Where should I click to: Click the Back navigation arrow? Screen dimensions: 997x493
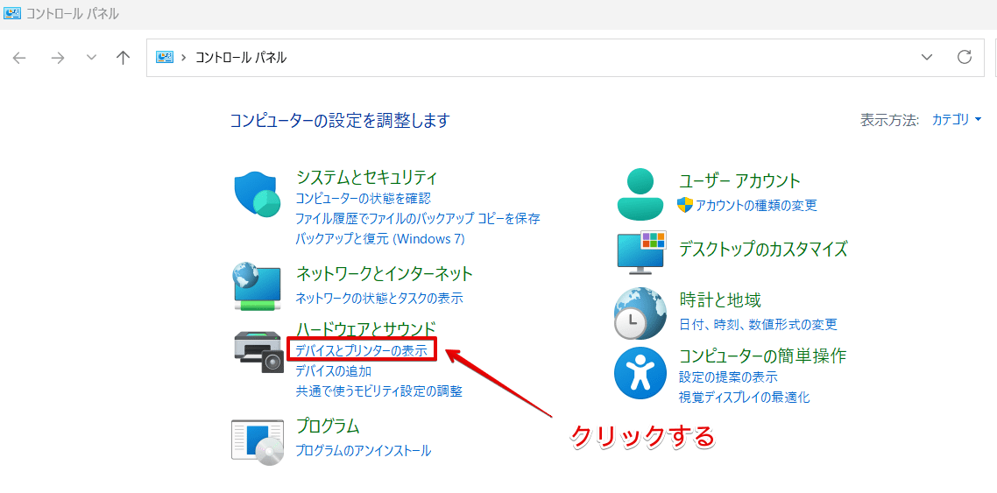[x=19, y=58]
